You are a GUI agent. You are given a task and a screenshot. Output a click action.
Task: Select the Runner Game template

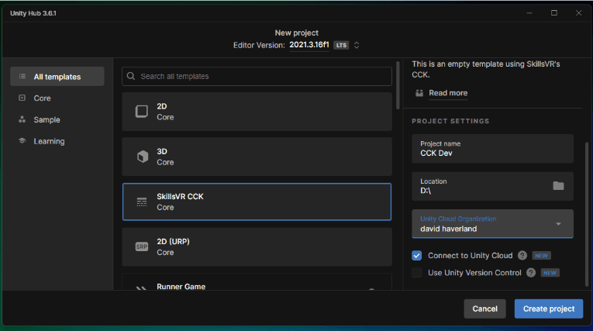tap(257, 282)
